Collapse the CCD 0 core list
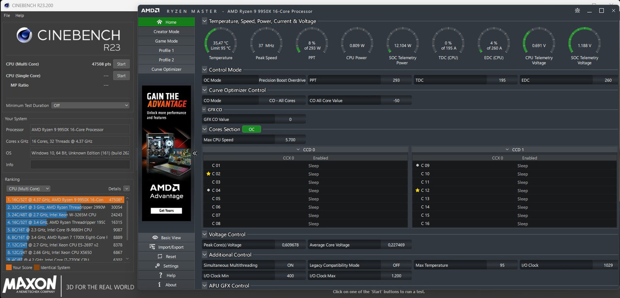 (x=298, y=150)
